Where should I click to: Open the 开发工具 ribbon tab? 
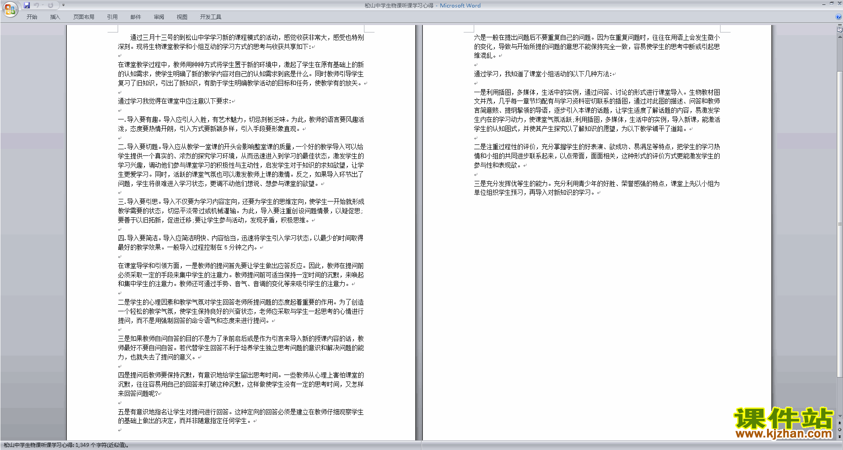coord(210,17)
